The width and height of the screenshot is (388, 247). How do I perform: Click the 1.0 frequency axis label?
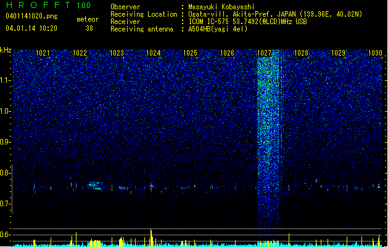[4, 111]
